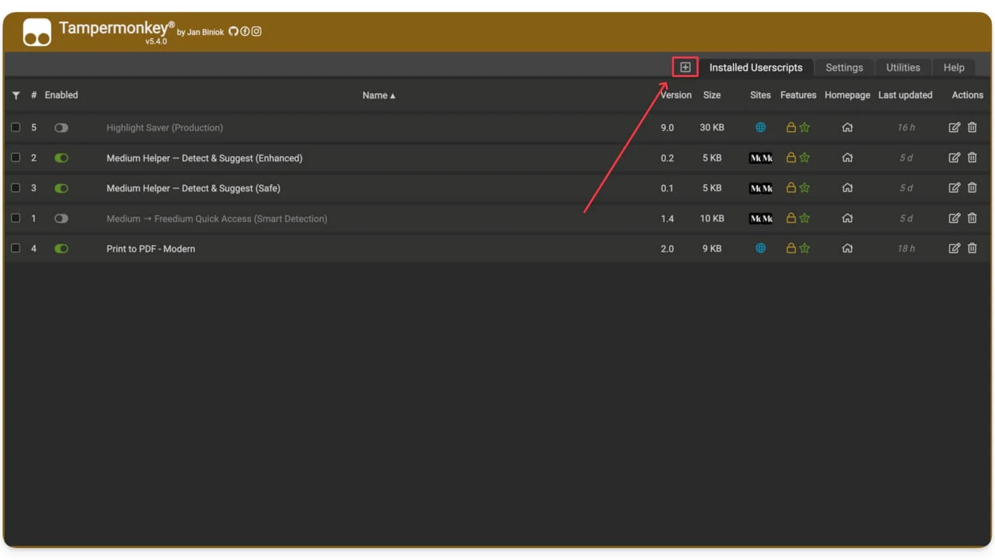Open the Utilities tab
Screen dimensions: 995x560
pyautogui.click(x=903, y=68)
